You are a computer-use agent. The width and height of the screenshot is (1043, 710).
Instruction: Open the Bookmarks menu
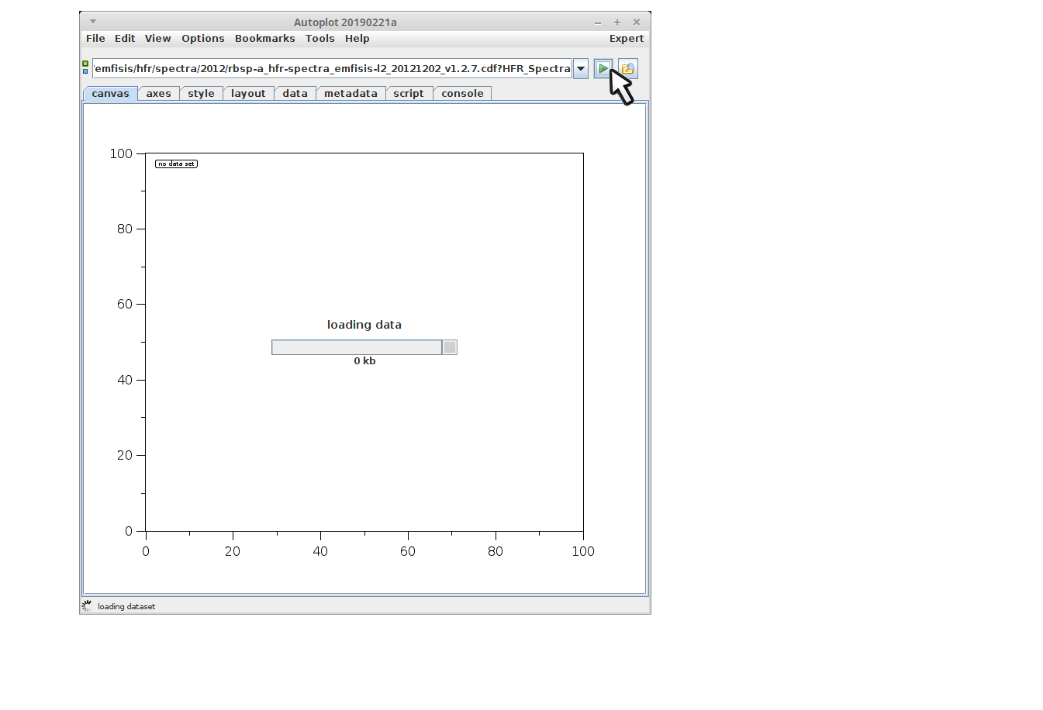[x=264, y=39]
